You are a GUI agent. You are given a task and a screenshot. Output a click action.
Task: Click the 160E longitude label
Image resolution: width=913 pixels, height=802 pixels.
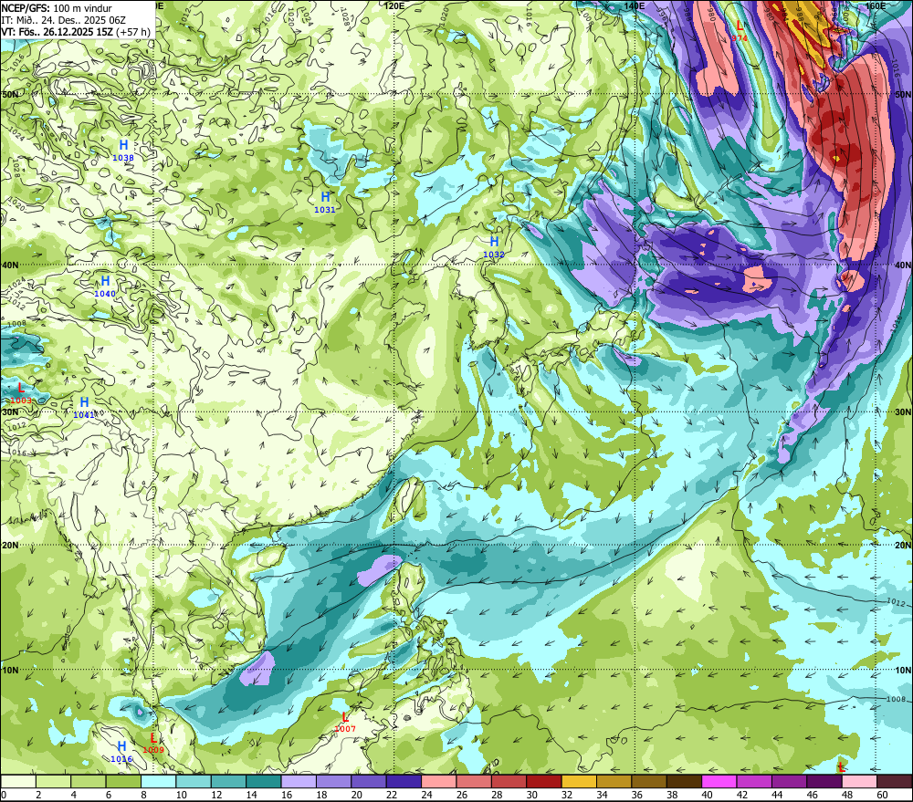(875, 5)
